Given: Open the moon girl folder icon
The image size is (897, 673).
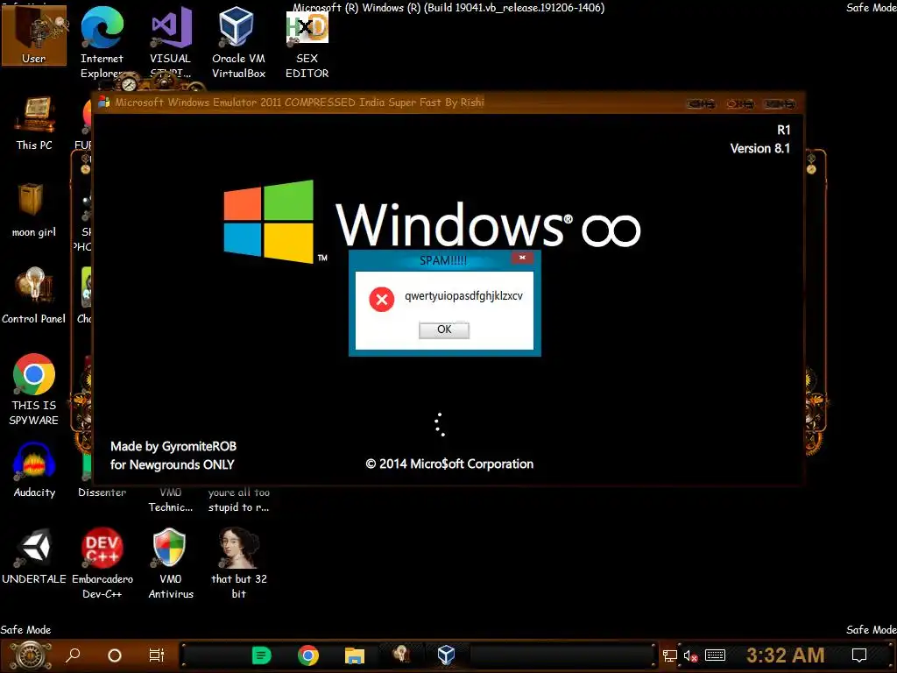Looking at the screenshot, I should [x=34, y=210].
